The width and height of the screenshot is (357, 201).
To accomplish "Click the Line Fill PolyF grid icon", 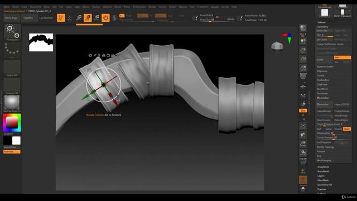I will coord(303,161).
